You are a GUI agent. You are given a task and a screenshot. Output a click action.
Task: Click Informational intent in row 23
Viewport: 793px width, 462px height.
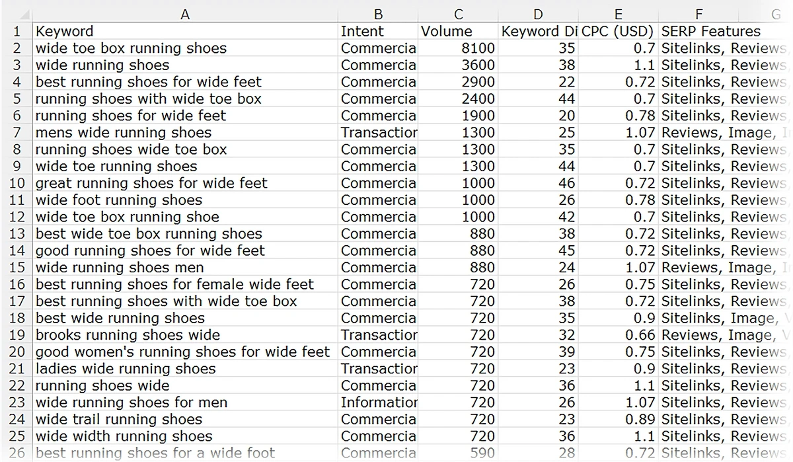[x=378, y=403]
